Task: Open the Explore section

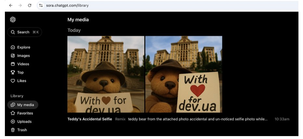Action: (x=21, y=47)
